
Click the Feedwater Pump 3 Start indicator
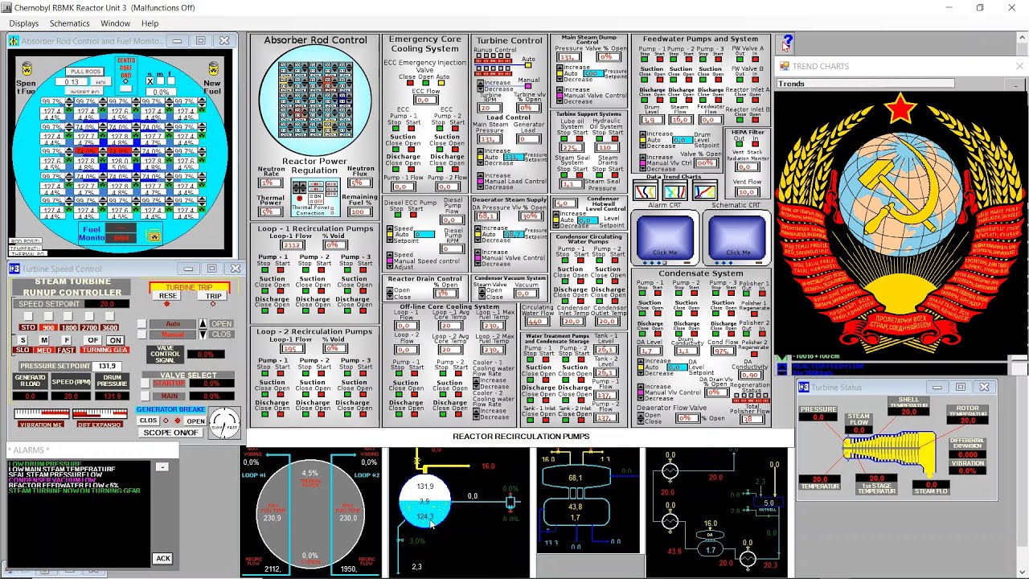click(717, 60)
